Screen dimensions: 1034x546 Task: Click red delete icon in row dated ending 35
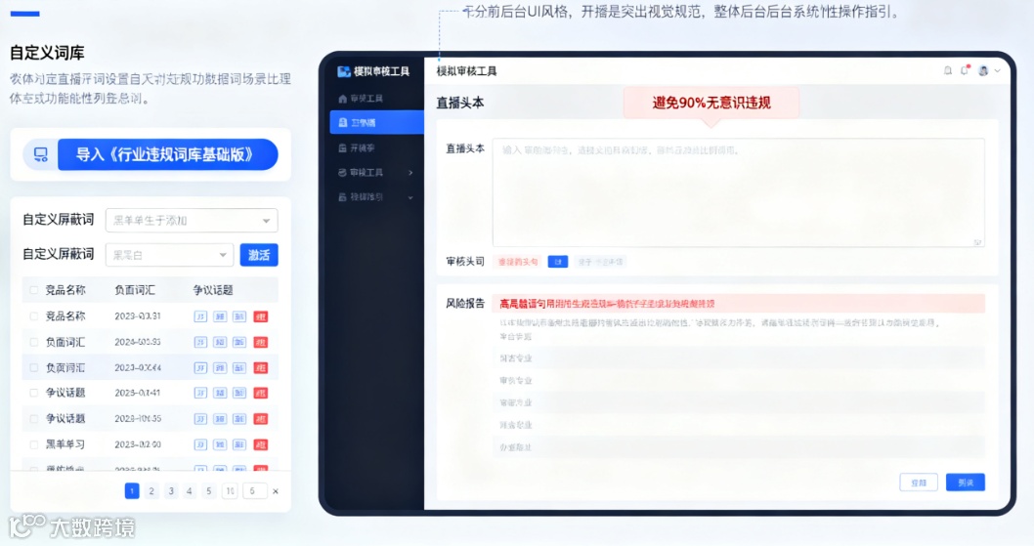click(261, 419)
